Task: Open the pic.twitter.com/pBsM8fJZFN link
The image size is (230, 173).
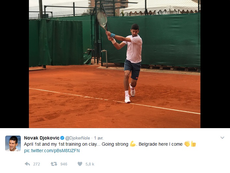Action: pos(52,151)
